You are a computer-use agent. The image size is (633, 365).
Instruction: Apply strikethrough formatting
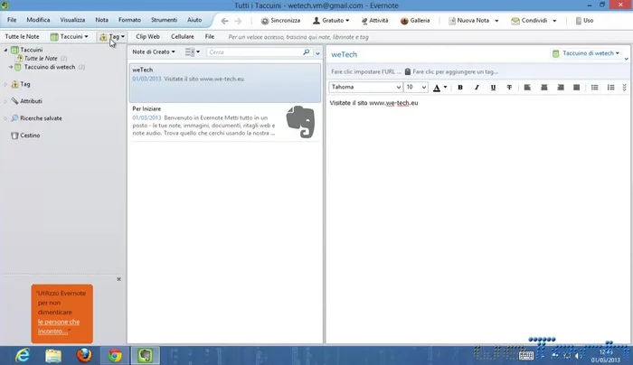(x=509, y=88)
